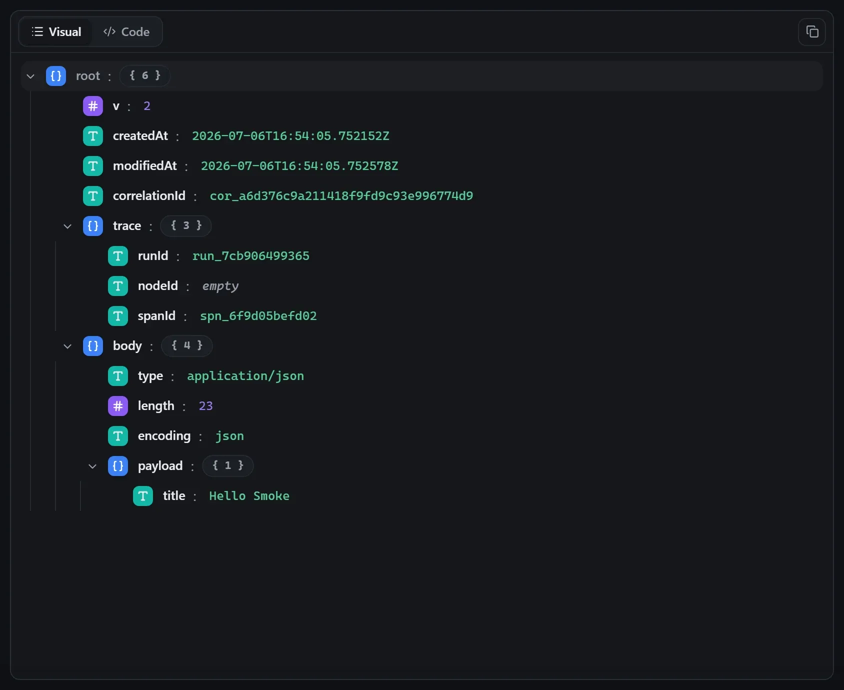Click the text icon beside type
The image size is (844, 690).
(118, 376)
